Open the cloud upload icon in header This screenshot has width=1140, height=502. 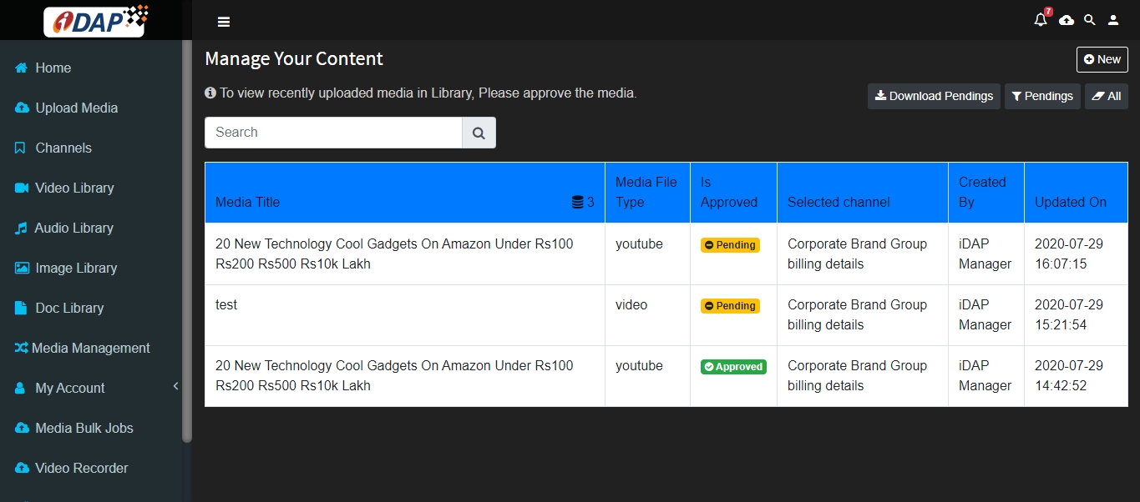pyautogui.click(x=1067, y=20)
